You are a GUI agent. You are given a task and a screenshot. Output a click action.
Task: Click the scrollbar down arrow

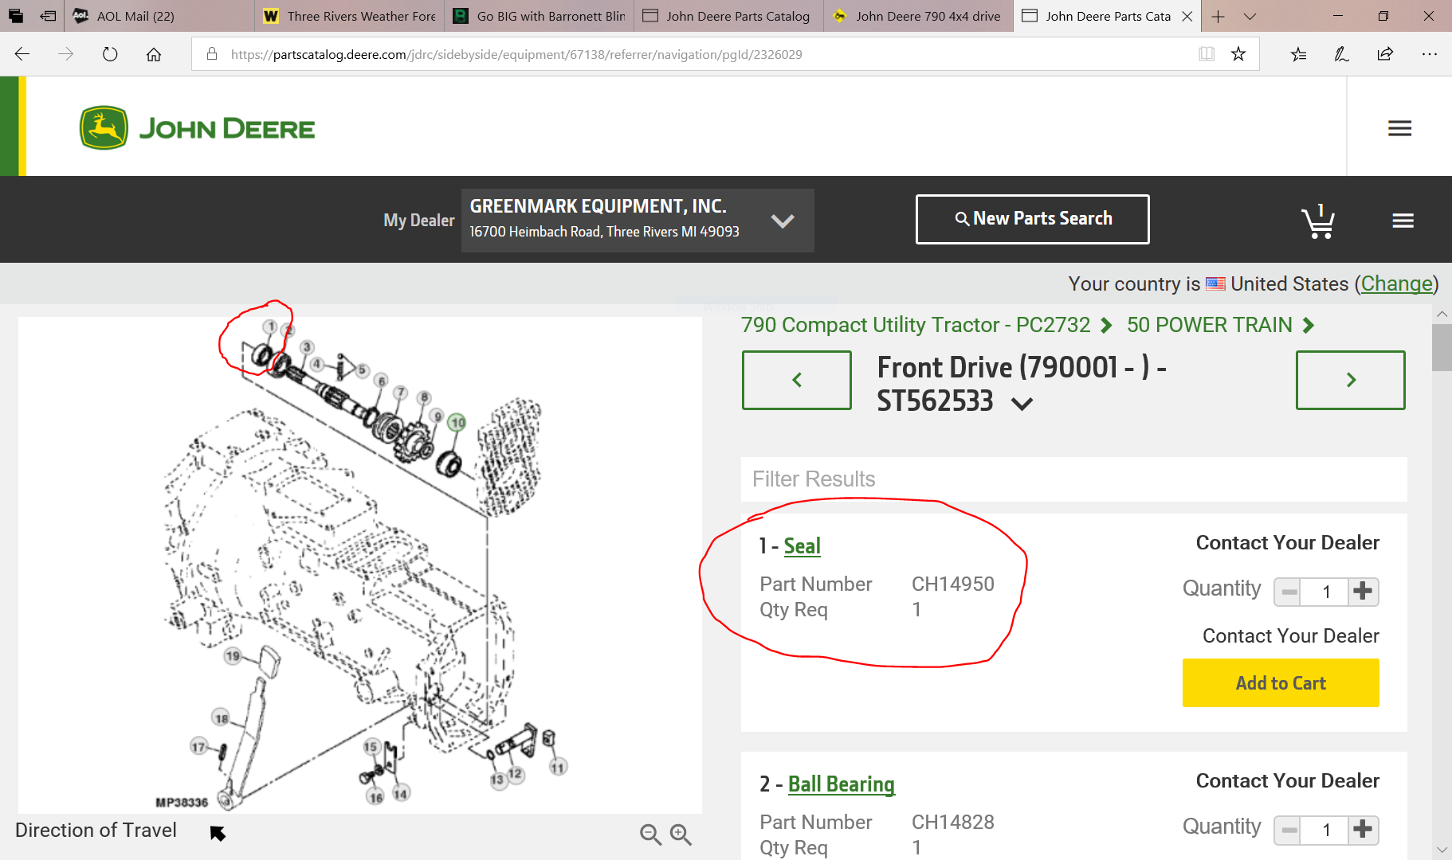1442,850
